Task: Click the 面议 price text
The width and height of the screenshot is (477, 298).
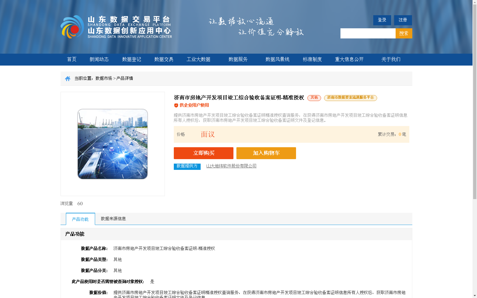Action: click(x=208, y=134)
